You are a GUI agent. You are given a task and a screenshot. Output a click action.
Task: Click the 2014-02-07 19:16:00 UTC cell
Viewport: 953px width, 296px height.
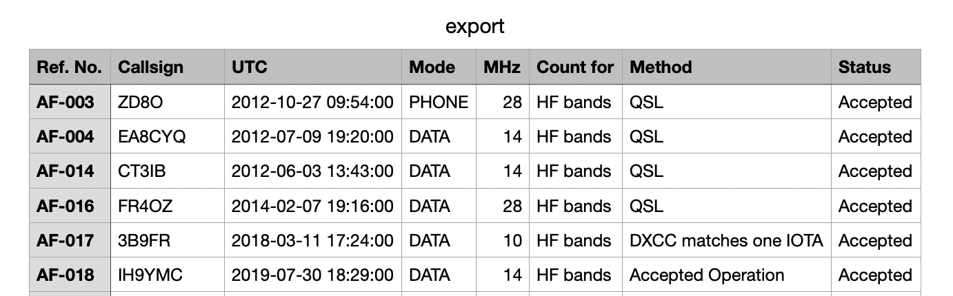pyautogui.click(x=312, y=206)
